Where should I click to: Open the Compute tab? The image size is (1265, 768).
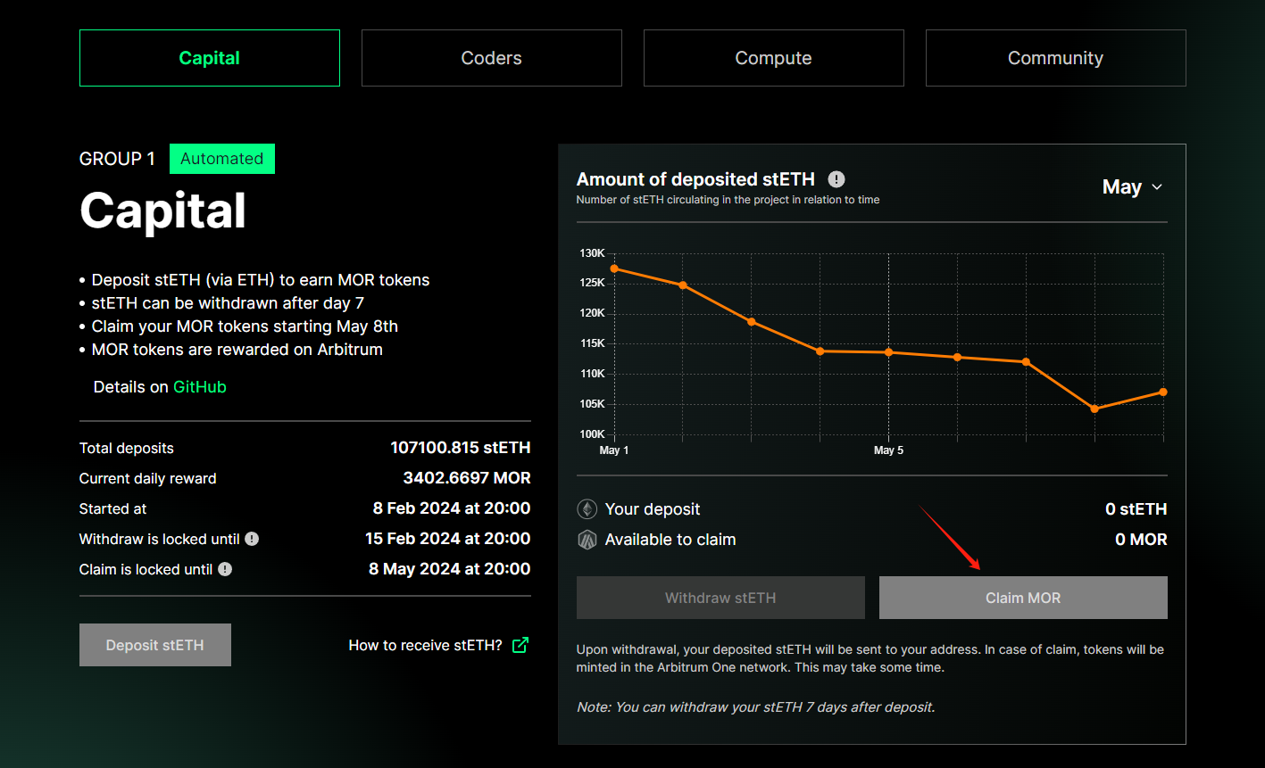(773, 58)
